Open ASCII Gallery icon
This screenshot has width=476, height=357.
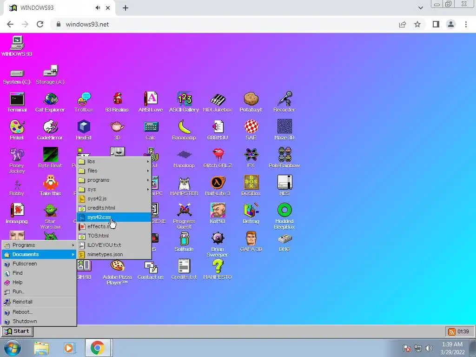[184, 102]
